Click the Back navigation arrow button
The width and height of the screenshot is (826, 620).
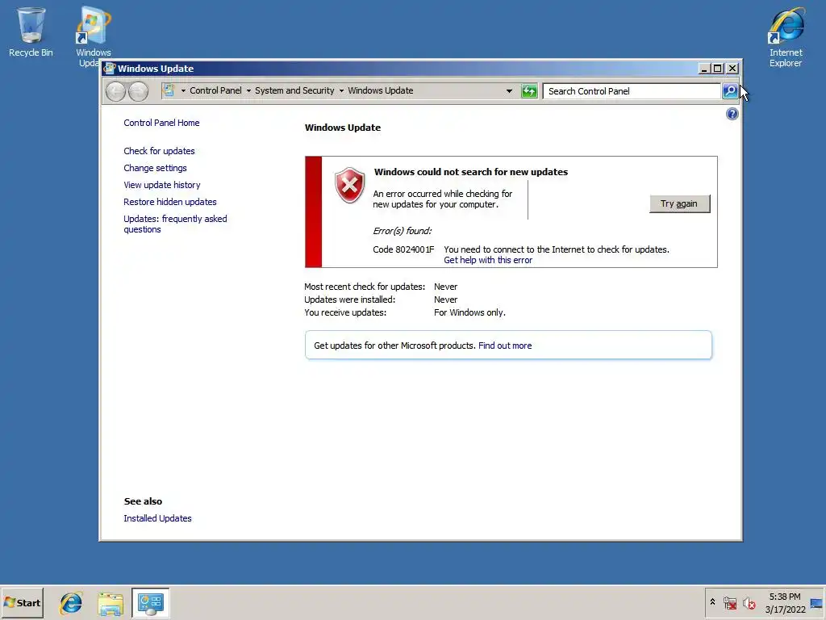[115, 91]
